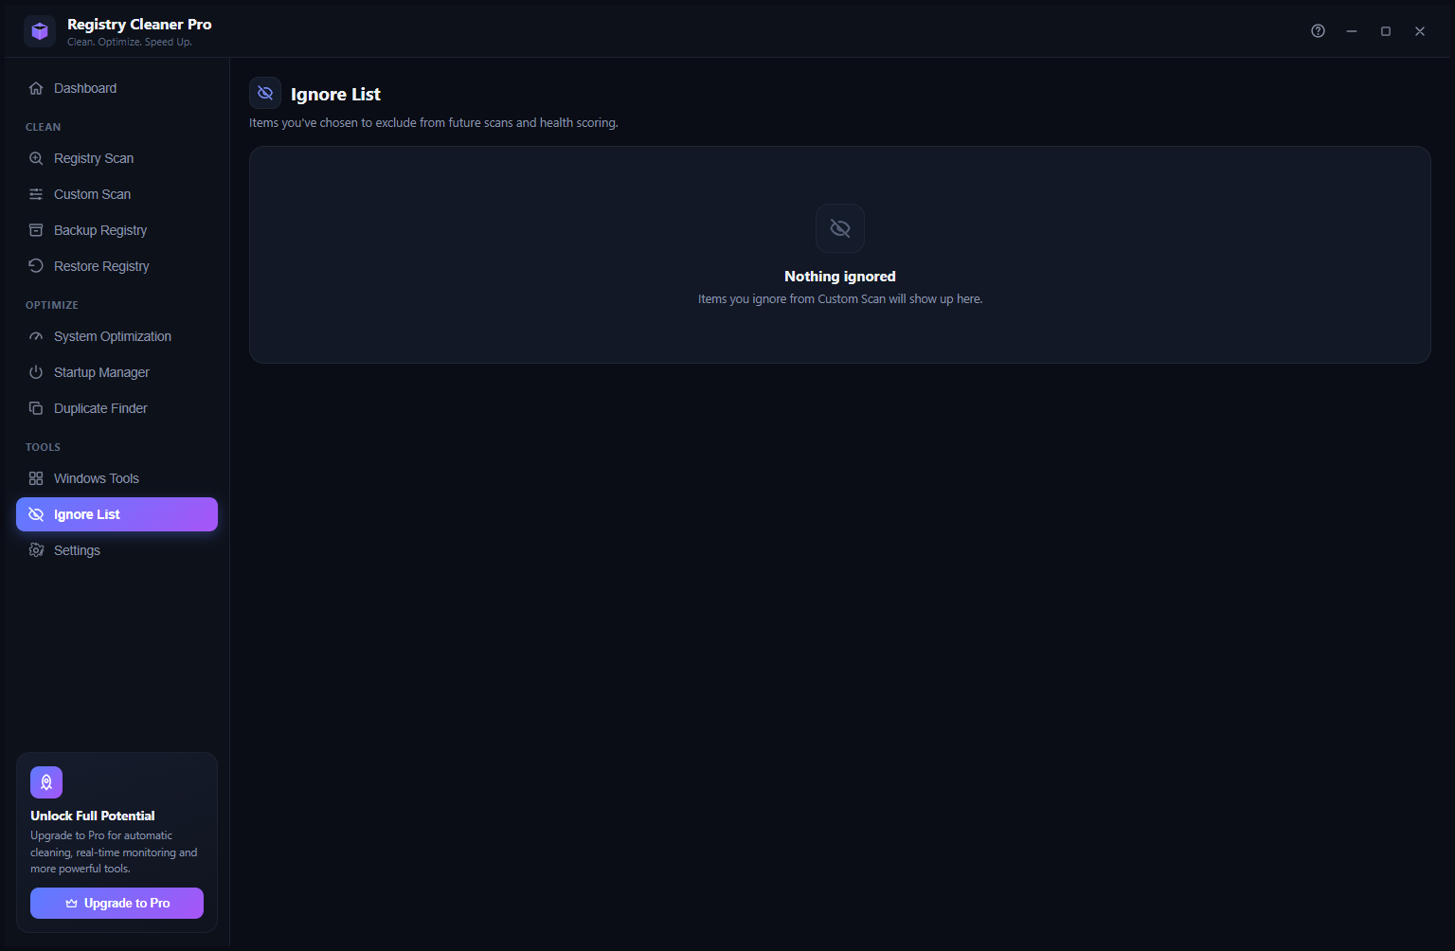Open the Settings page
Image resolution: width=1455 pixels, height=951 pixels.
point(117,550)
